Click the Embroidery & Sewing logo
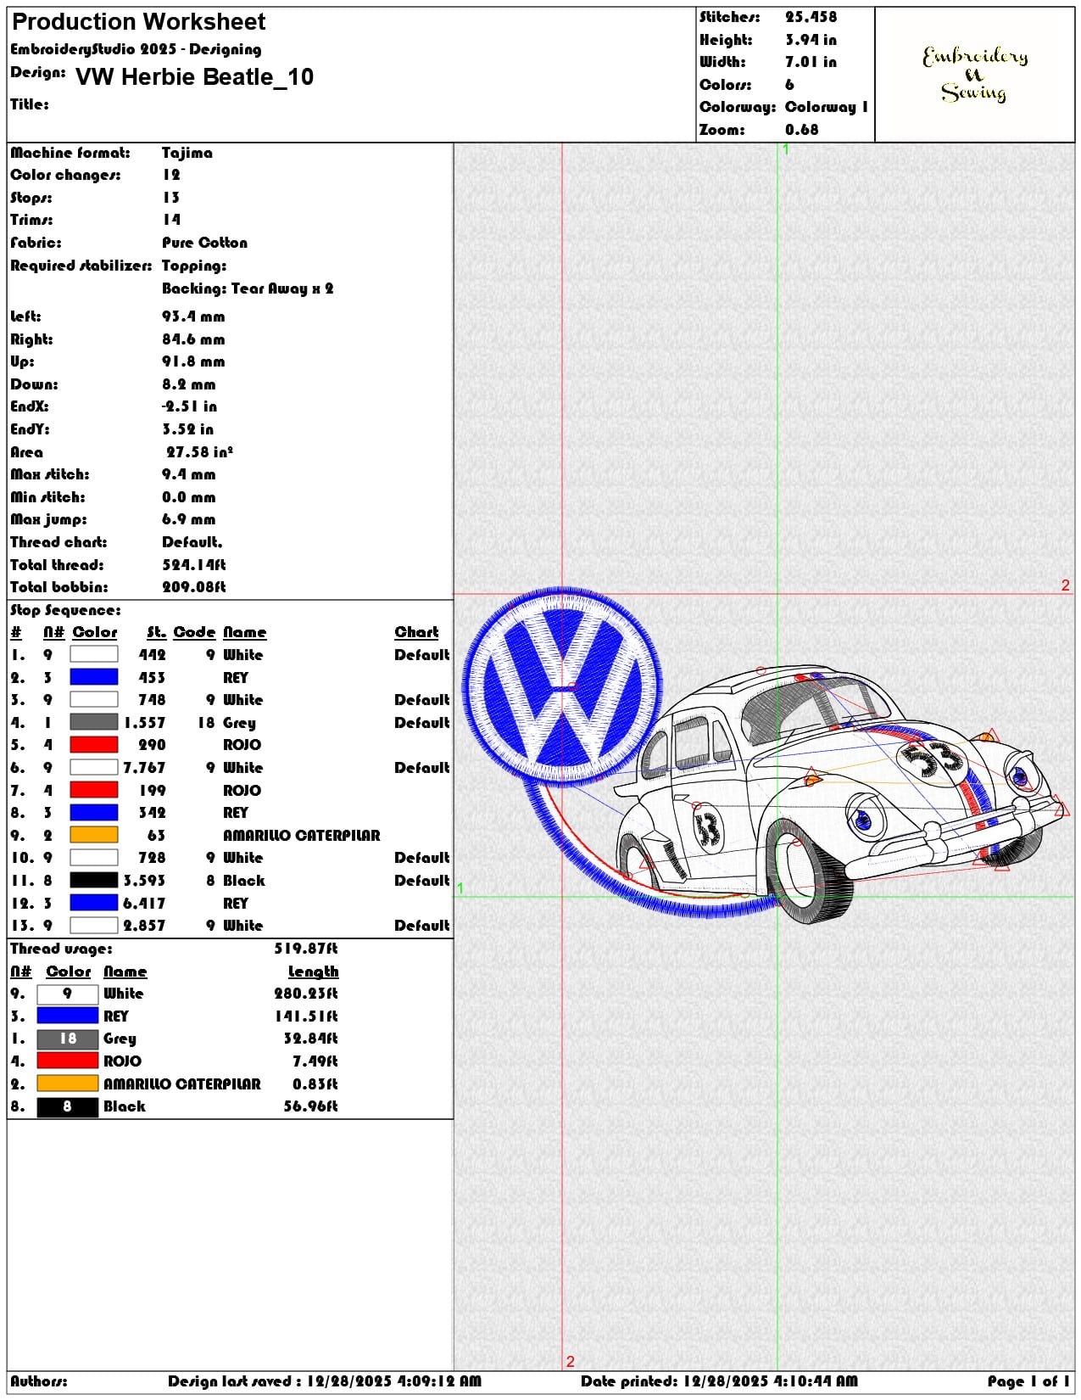Screen dimensions: 1081x1400 975,75
